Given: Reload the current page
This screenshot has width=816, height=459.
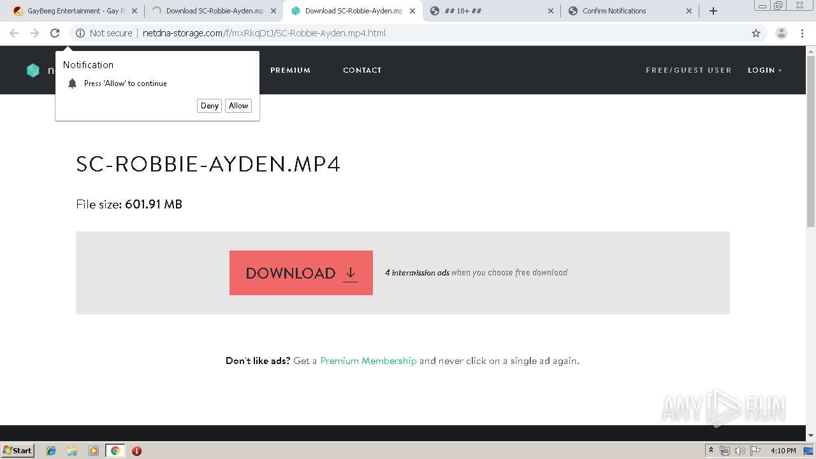Looking at the screenshot, I should click(x=55, y=33).
